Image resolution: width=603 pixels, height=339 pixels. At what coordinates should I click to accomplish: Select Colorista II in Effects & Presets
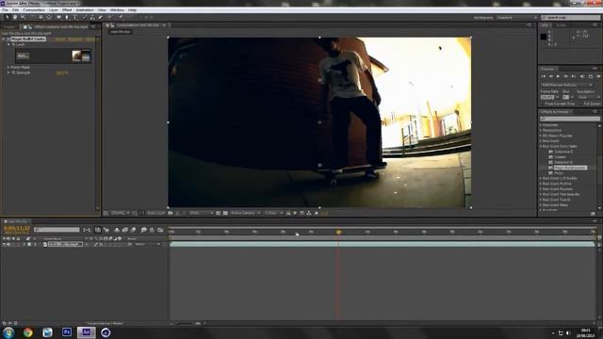click(563, 152)
